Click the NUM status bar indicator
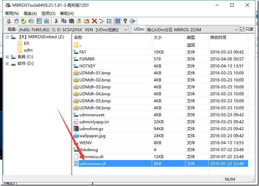This screenshot has width=259, height=186. [230, 179]
